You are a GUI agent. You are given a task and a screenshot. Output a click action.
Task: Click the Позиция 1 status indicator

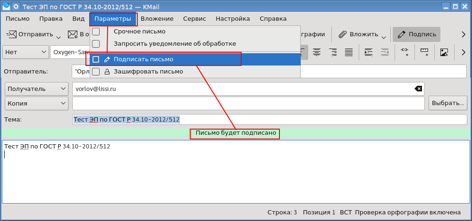(319, 212)
